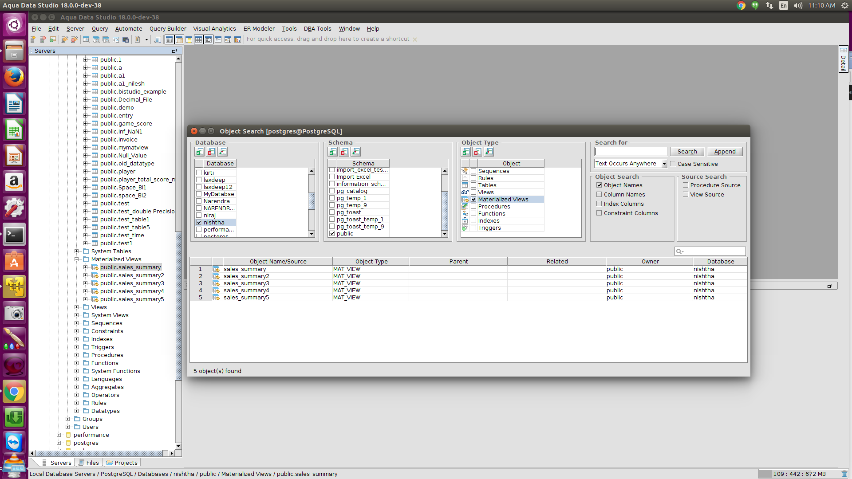The width and height of the screenshot is (852, 479).
Task: Open the File menu
Action: (36, 29)
